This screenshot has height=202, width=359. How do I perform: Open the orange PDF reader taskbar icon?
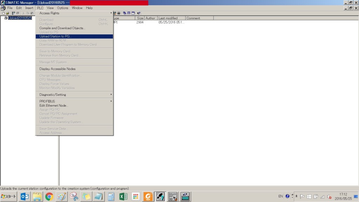148,196
